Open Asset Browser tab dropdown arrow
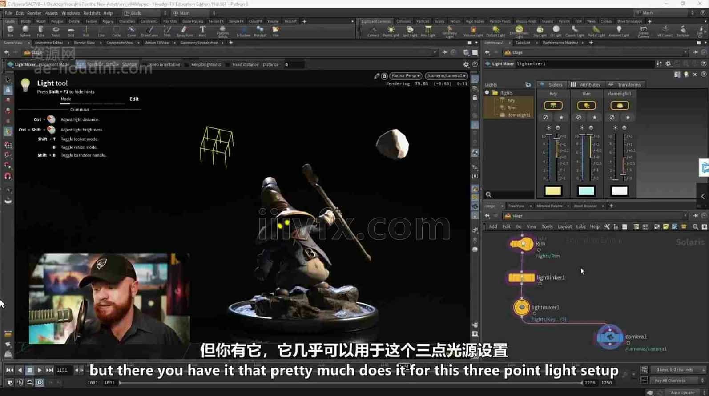 tap(603, 206)
